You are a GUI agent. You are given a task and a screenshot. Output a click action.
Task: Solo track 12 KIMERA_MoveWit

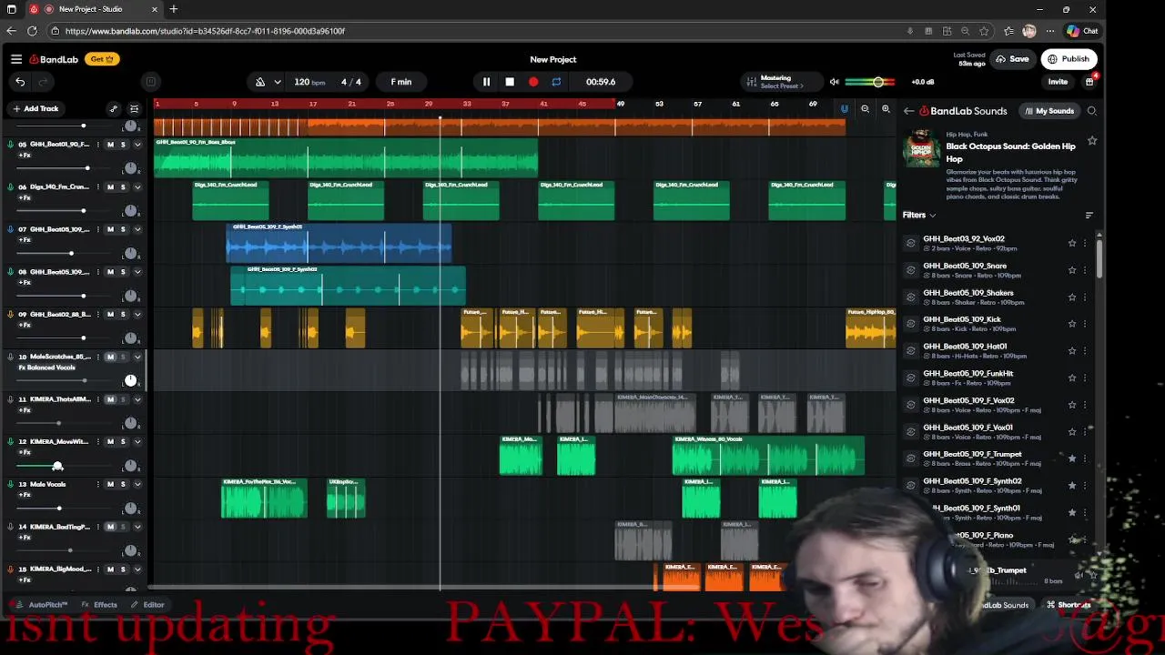tap(123, 442)
